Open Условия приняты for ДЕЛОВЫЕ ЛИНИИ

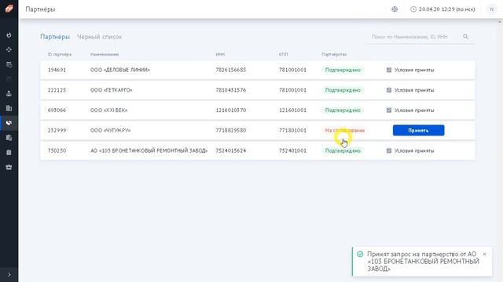coord(414,70)
